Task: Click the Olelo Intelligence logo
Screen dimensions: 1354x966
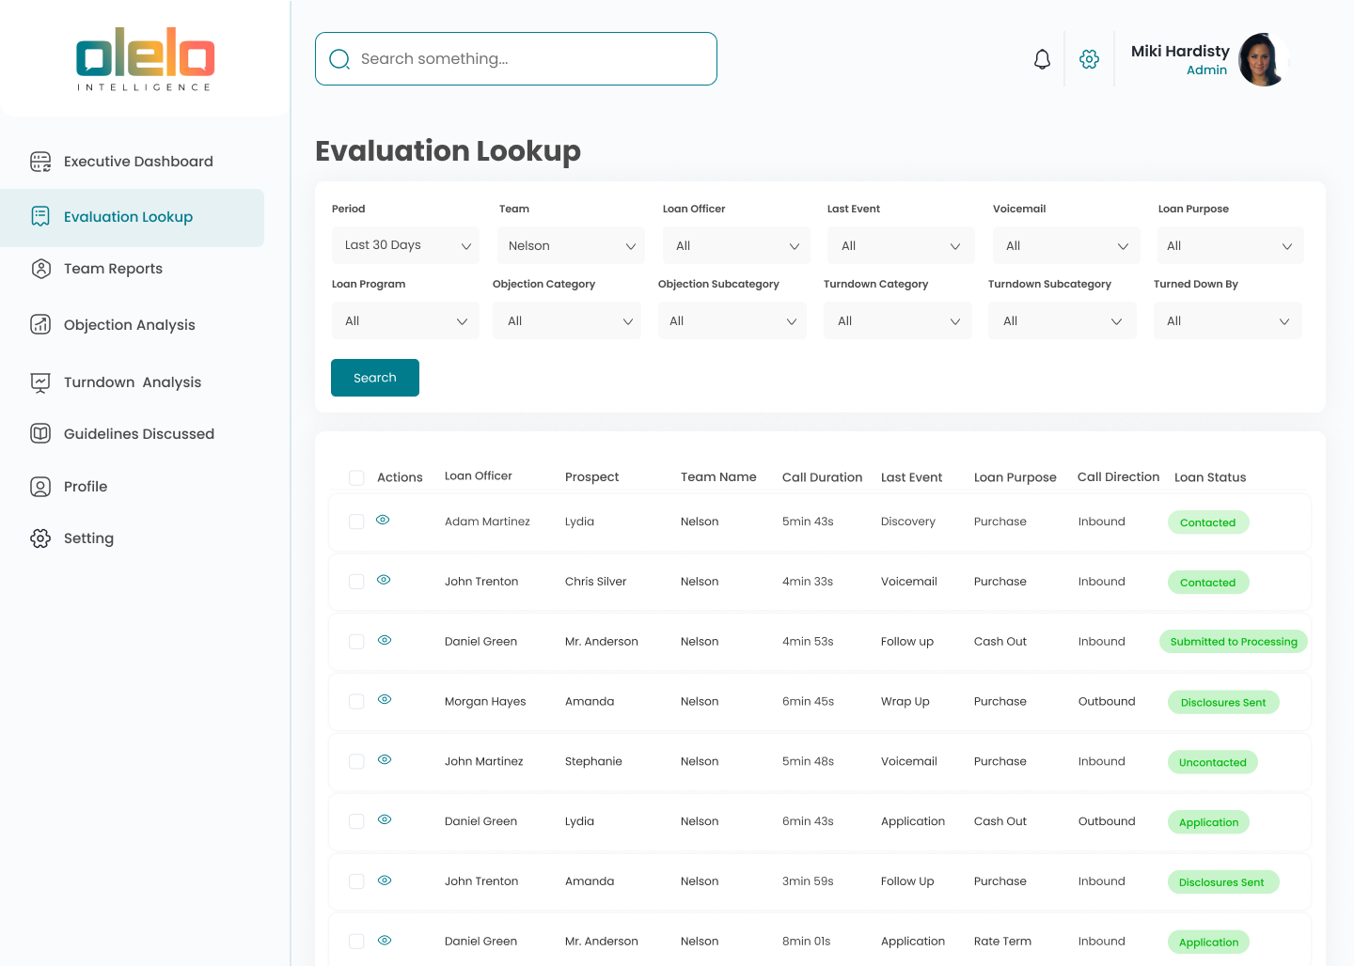Action: [x=145, y=59]
